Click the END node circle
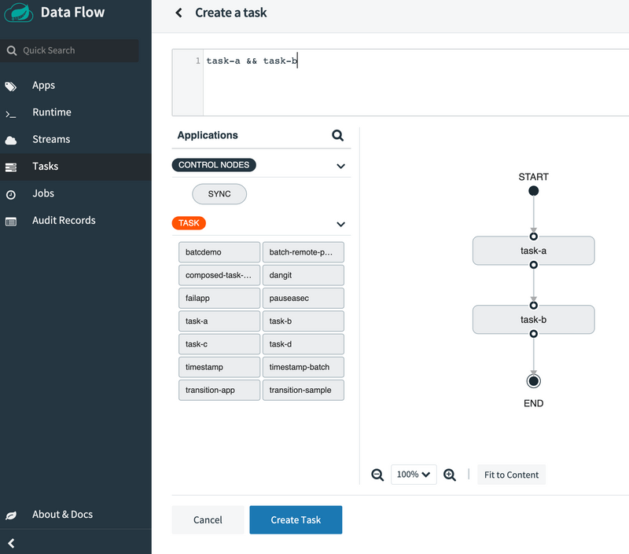629x554 pixels. 533,381
